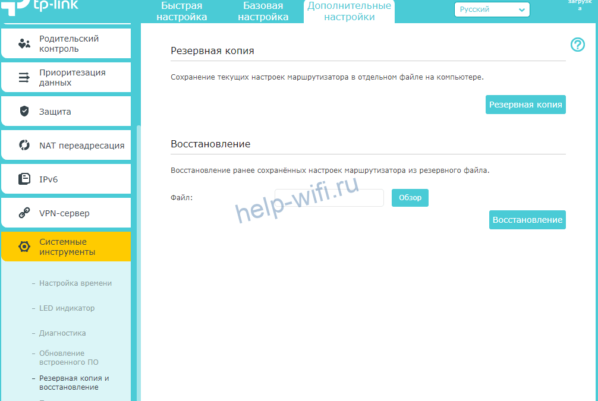The height and width of the screenshot is (401, 598).
Task: Switch to Быстрая настройка tab
Action: [181, 11]
